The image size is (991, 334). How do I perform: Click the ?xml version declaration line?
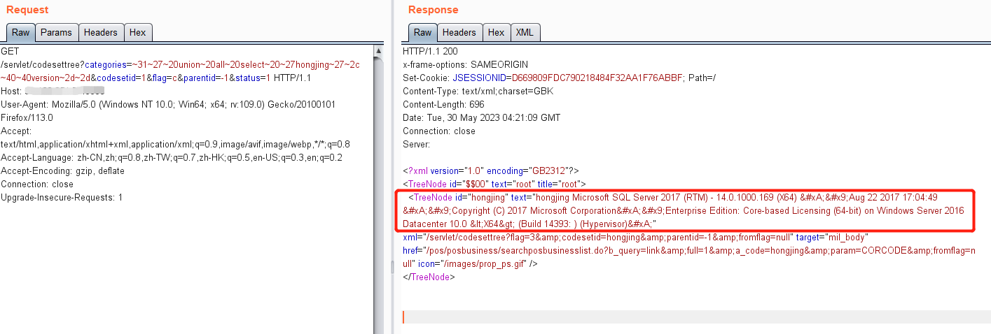click(x=491, y=171)
